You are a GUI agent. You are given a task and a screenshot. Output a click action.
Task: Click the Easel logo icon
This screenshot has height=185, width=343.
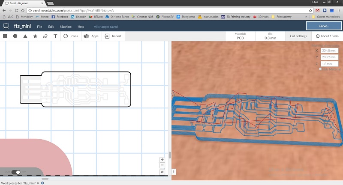point(6,26)
